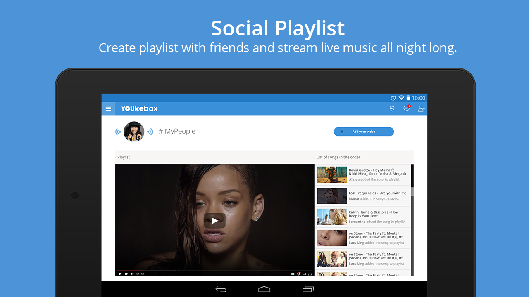Click 'Alyssa added the song to playlist'
This screenshot has height=297, width=529.
pos(374,179)
